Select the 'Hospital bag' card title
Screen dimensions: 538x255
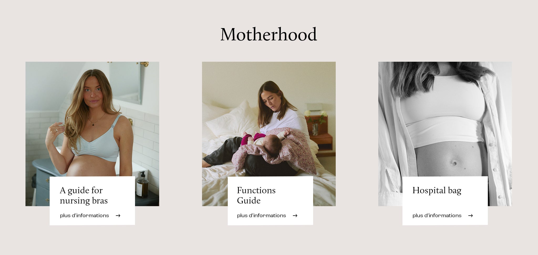[x=437, y=190]
